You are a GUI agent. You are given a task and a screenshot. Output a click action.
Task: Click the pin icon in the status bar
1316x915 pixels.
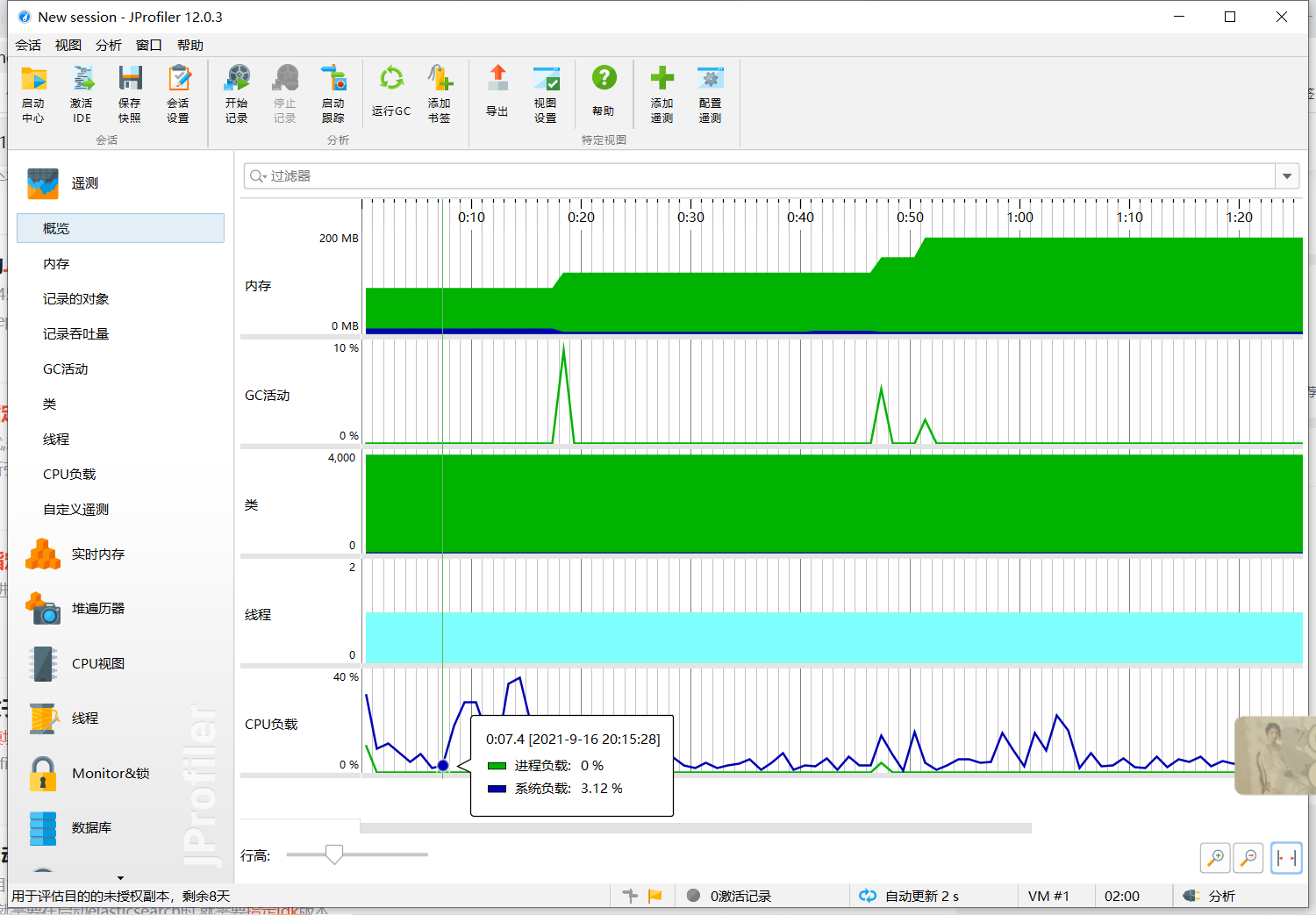click(x=630, y=896)
